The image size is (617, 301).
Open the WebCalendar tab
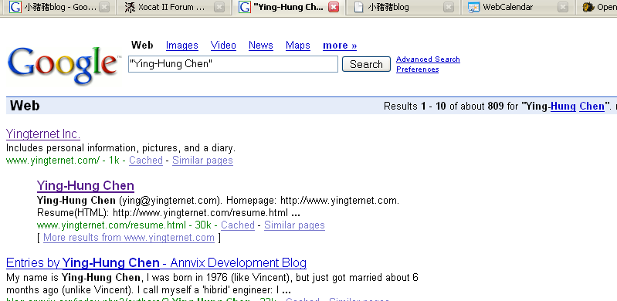[x=518, y=7]
